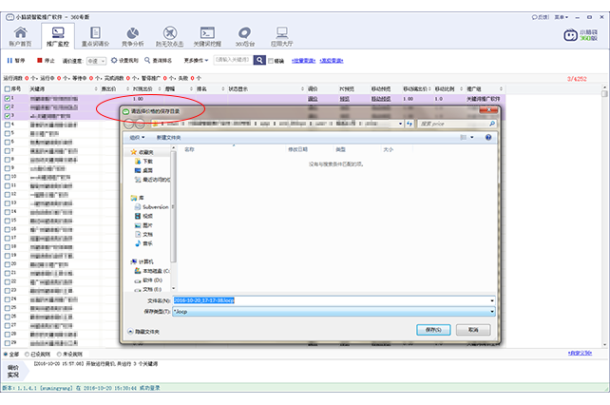Click the keyword search magnifier icon
610x405 pixels.
[x=259, y=60]
